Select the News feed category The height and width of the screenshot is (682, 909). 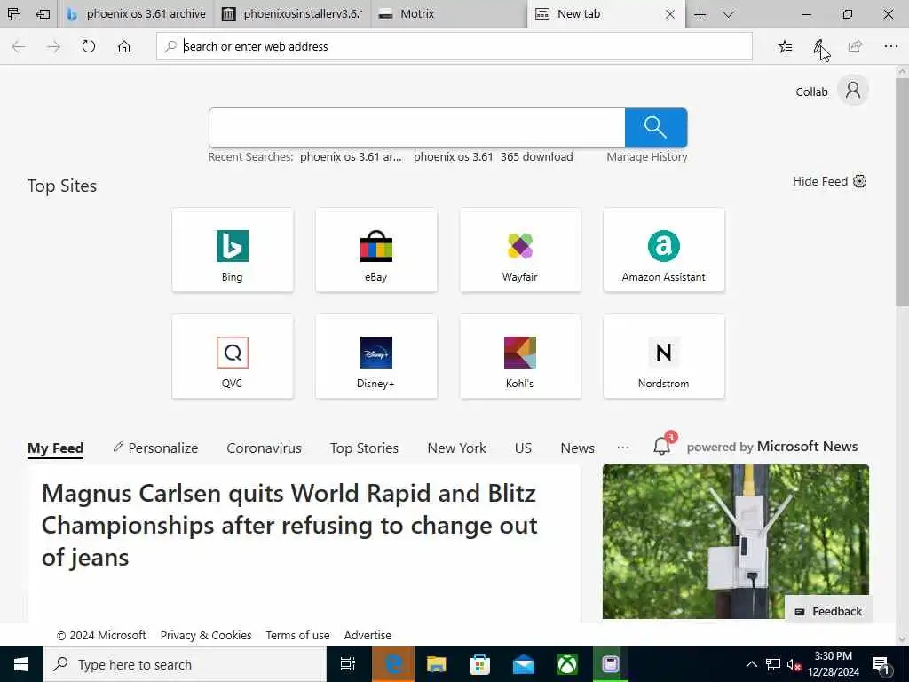click(x=577, y=448)
